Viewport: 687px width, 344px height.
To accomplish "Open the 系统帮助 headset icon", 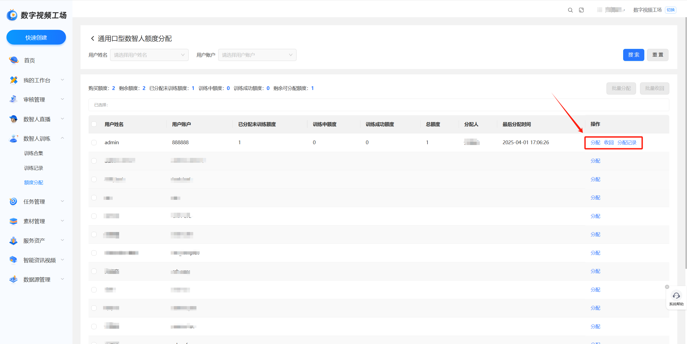I will pyautogui.click(x=676, y=296).
